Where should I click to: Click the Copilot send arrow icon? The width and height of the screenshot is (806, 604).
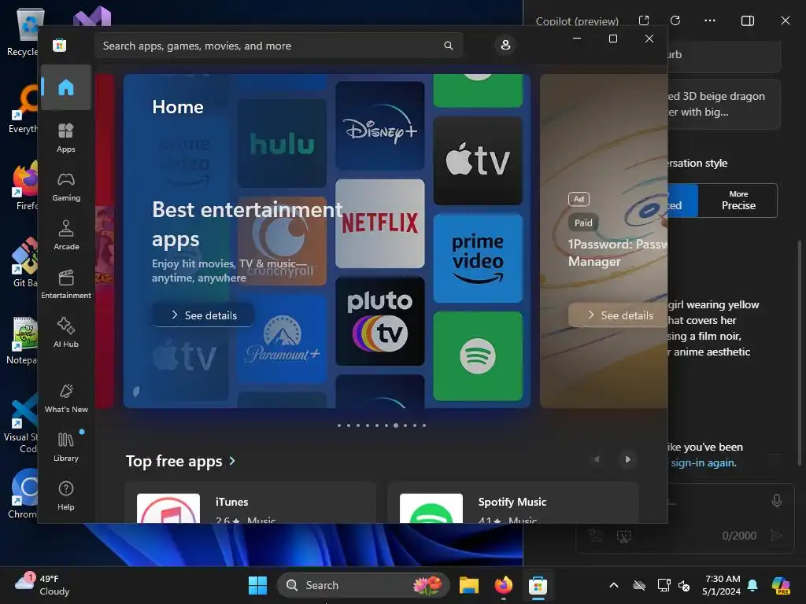[x=777, y=536]
